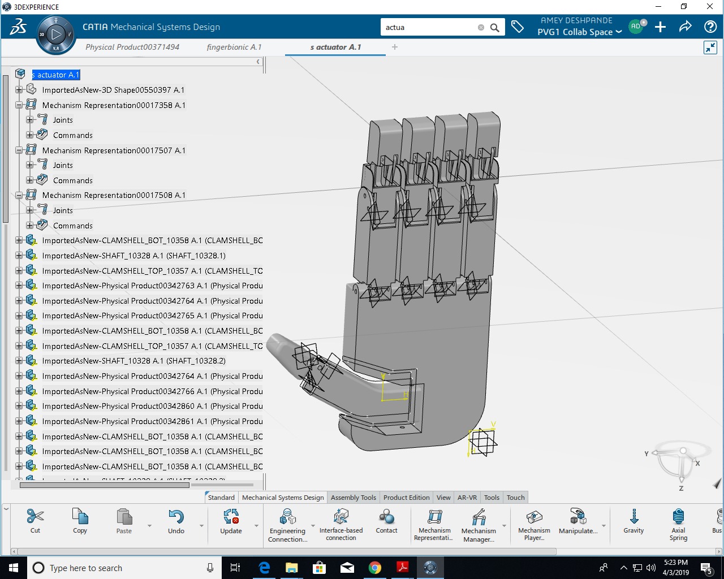Click the fullscreen expand icon in viewport
The height and width of the screenshot is (579, 724).
[710, 47]
